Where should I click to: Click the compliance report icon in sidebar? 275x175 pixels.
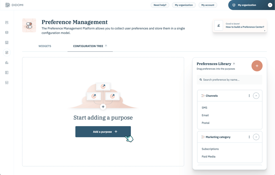pos(7,72)
